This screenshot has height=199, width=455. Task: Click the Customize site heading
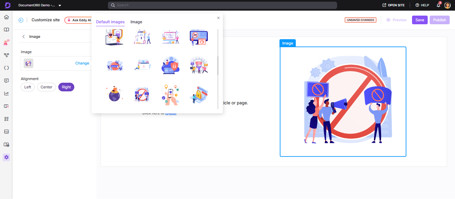coord(46,20)
